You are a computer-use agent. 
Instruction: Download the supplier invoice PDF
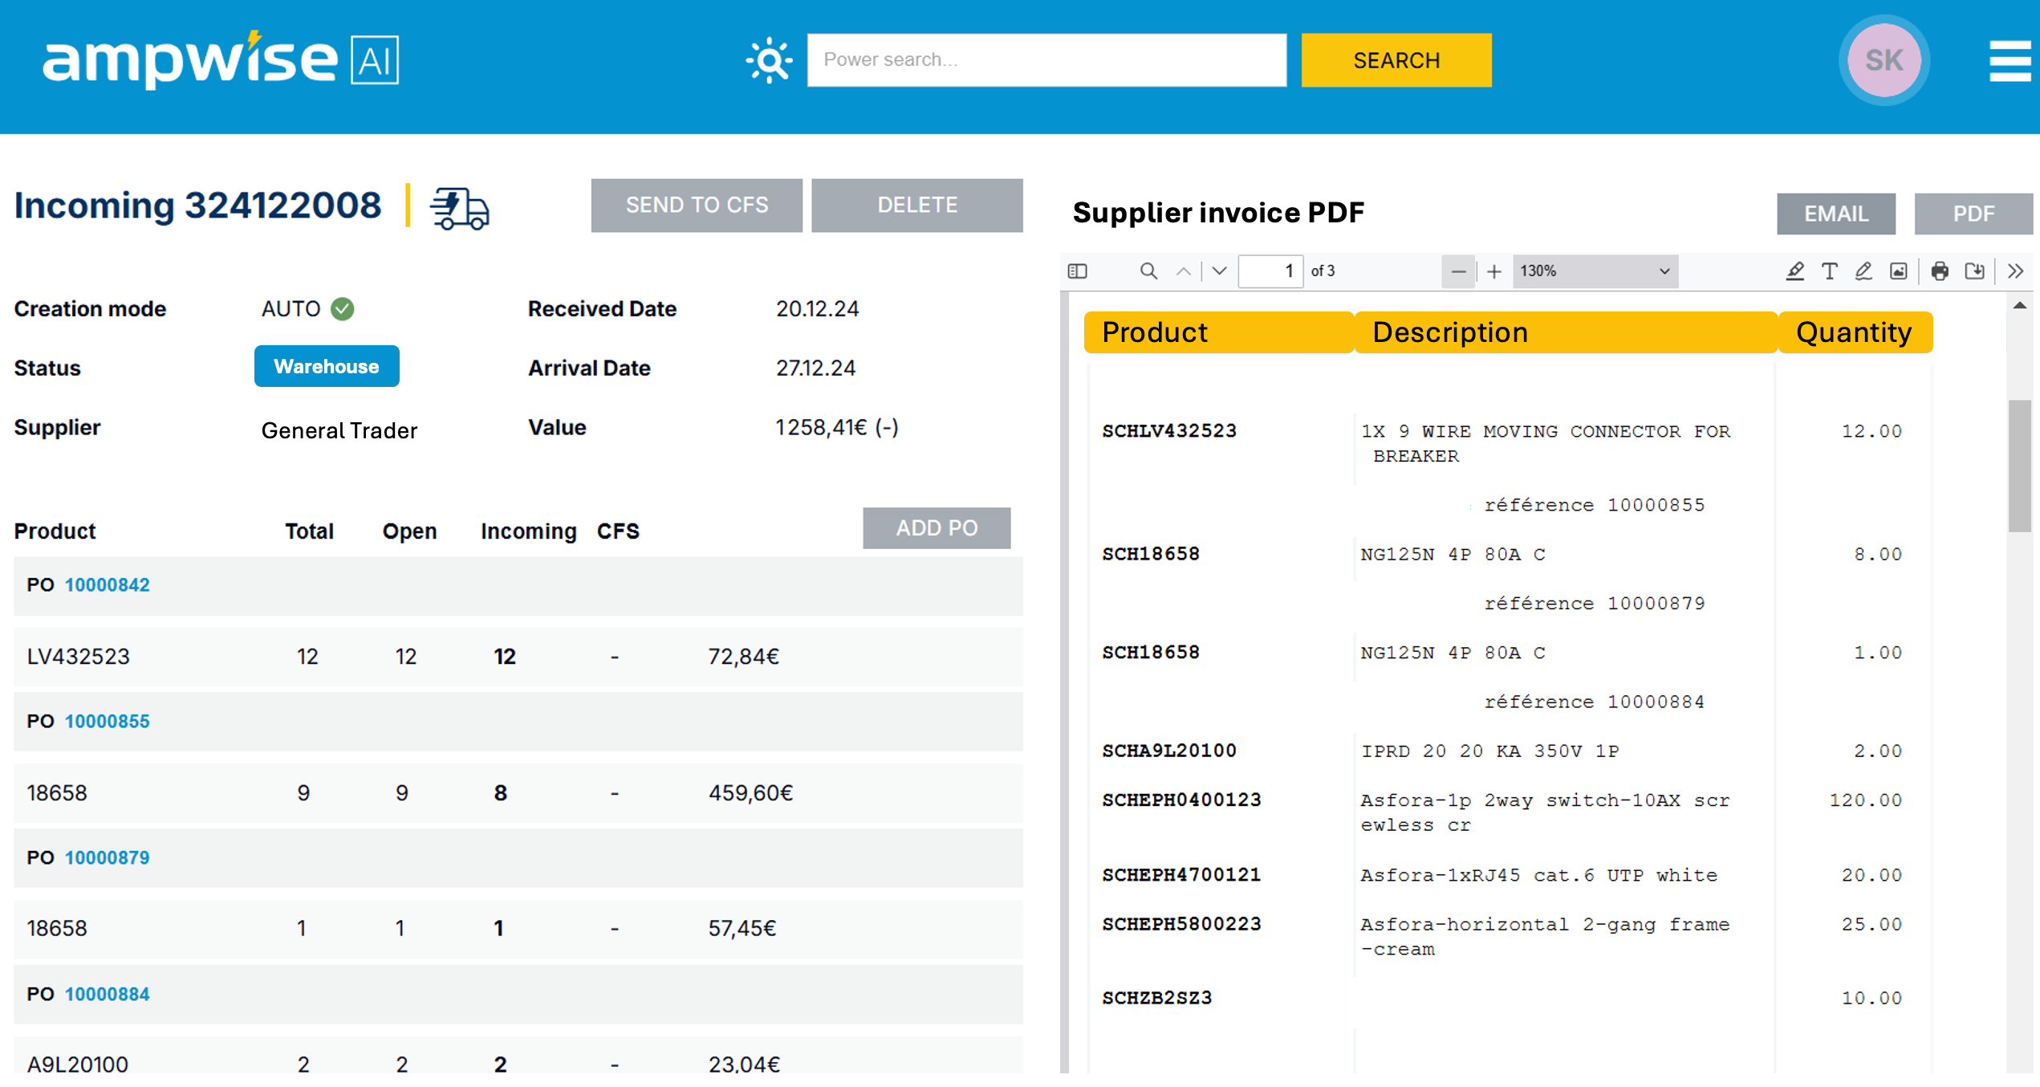(1976, 271)
